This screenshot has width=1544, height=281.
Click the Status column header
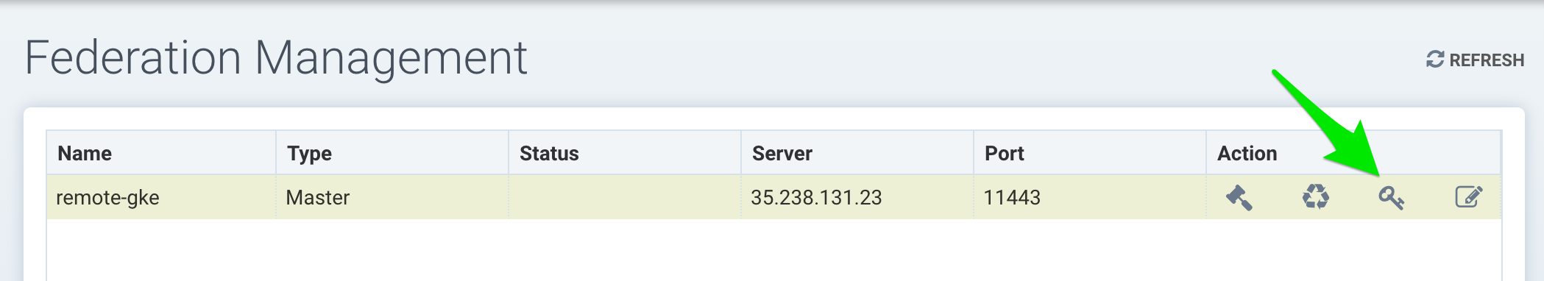coord(549,153)
